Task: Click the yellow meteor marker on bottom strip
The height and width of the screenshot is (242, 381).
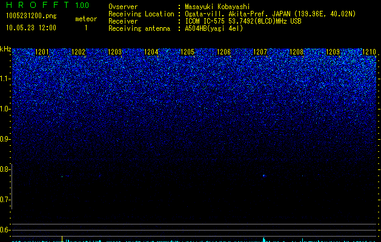Action: pos(62,239)
